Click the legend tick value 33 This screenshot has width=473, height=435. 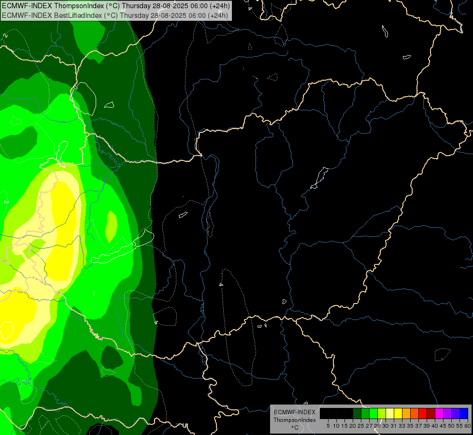pos(402,426)
